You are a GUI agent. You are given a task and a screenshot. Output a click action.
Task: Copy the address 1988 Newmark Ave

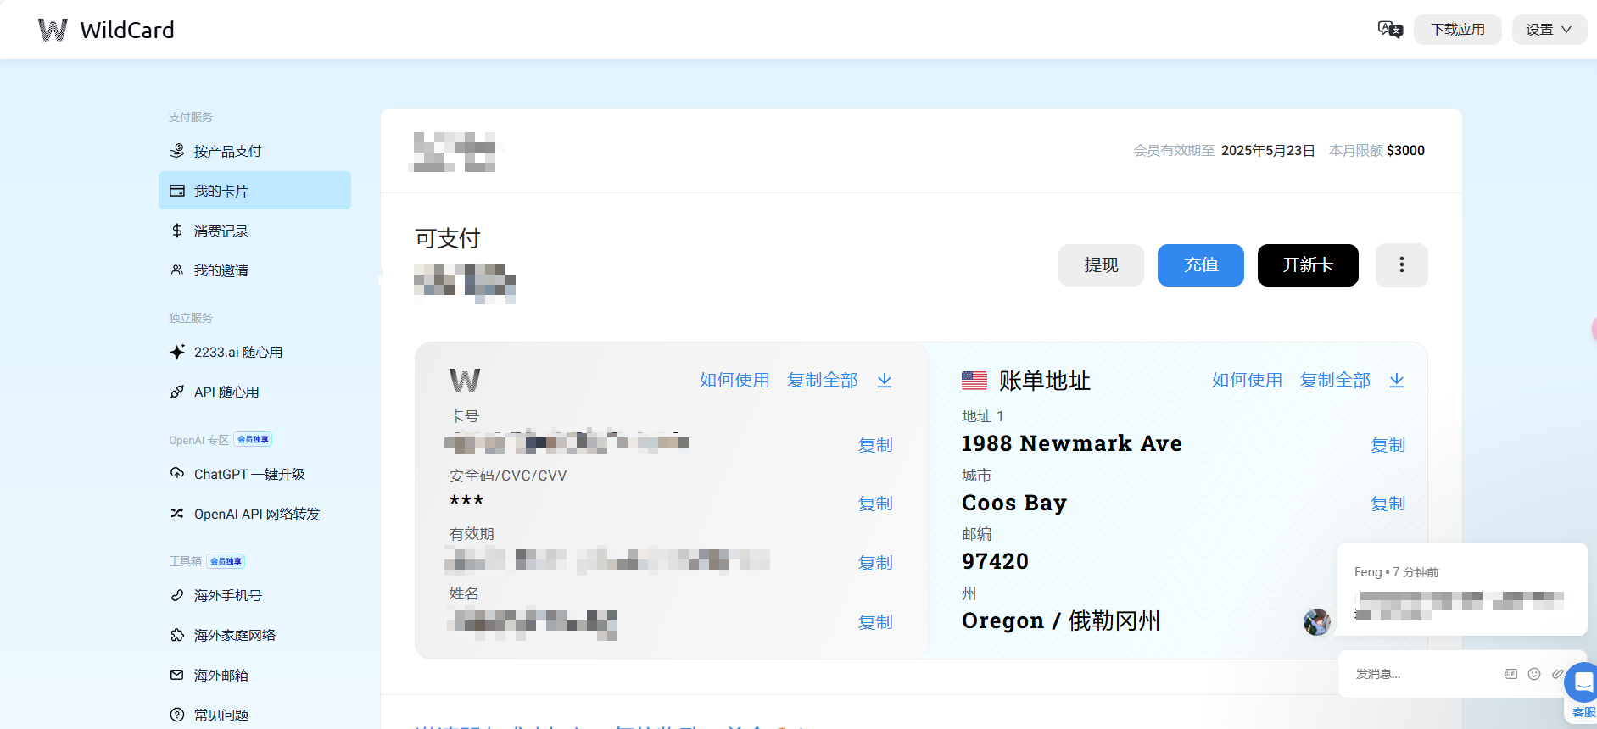pyautogui.click(x=1388, y=445)
